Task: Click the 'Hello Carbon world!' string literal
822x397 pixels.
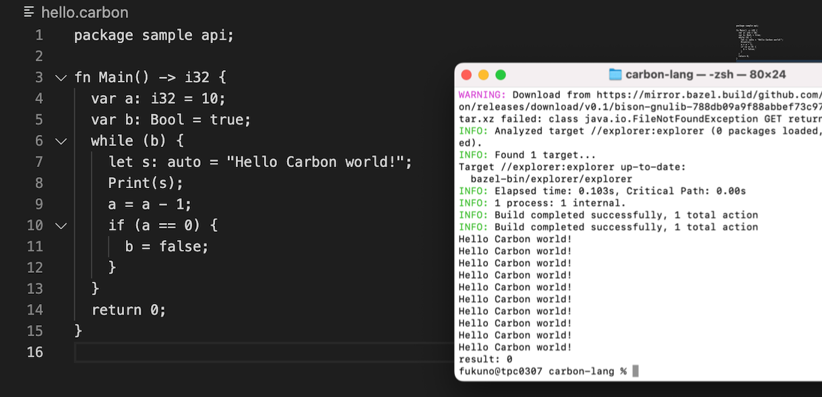Action: (x=315, y=162)
